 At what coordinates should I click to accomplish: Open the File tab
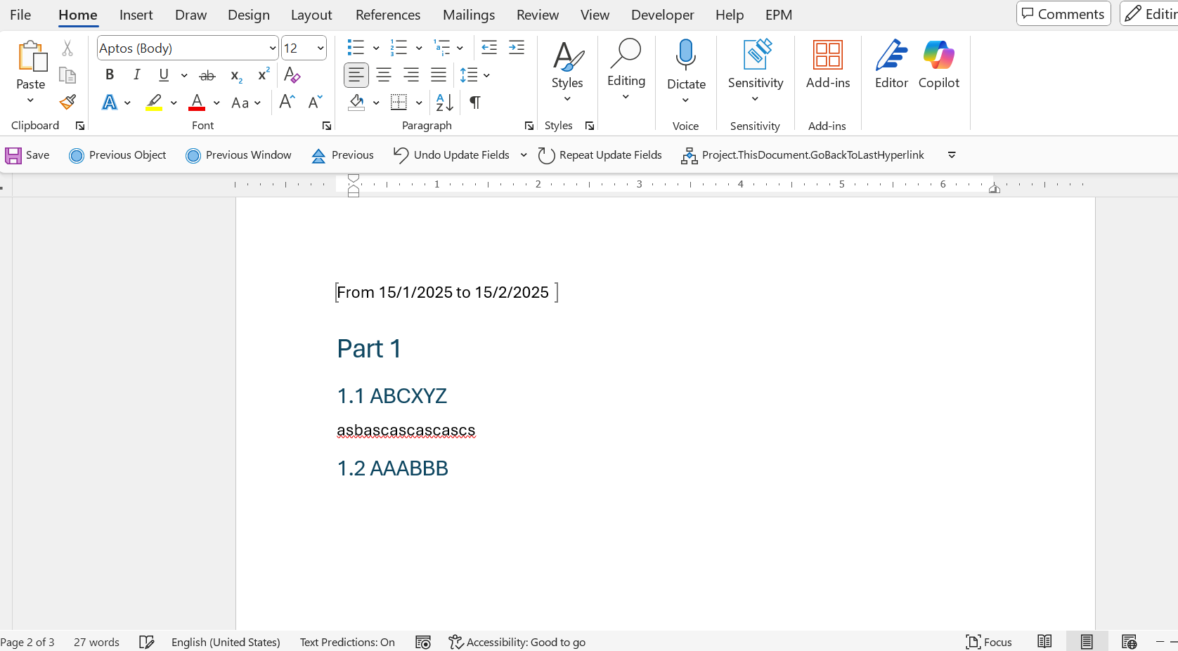pyautogui.click(x=20, y=15)
